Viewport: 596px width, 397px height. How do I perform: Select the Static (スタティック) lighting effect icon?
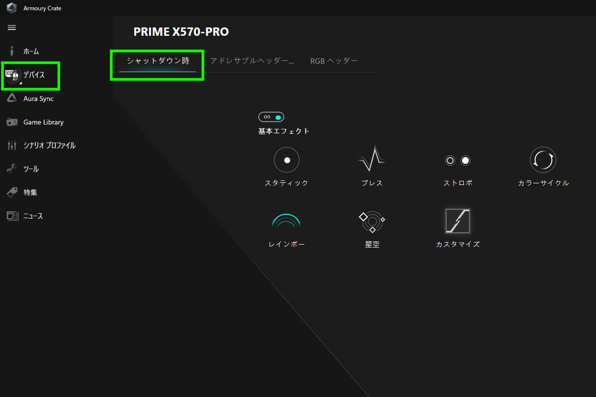tap(287, 160)
